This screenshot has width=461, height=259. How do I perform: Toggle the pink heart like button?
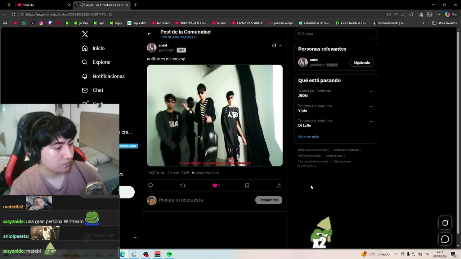pos(215,185)
